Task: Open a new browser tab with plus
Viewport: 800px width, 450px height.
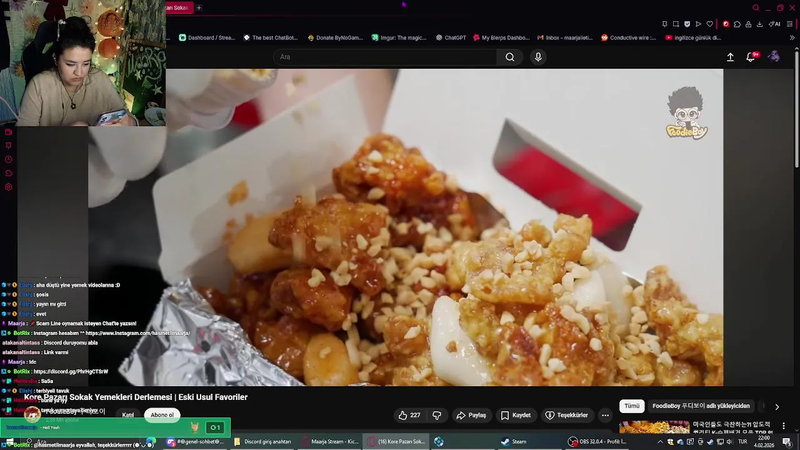Action: tap(199, 7)
